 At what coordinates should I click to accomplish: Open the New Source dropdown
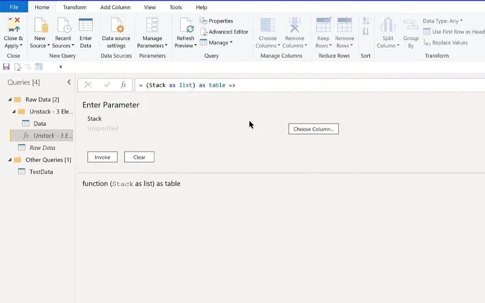coord(48,45)
